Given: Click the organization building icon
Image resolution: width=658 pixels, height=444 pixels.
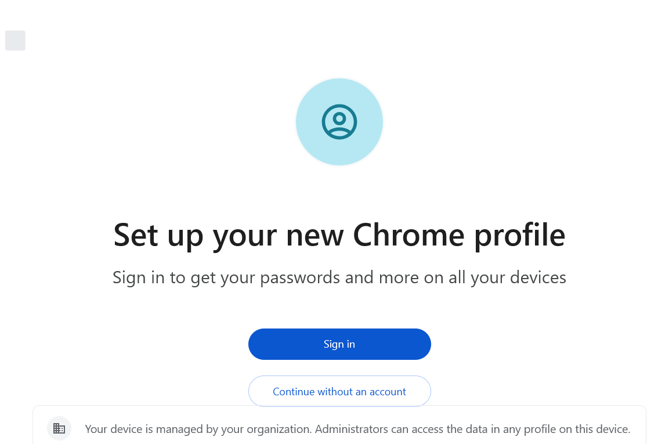Looking at the screenshot, I should coord(59,429).
